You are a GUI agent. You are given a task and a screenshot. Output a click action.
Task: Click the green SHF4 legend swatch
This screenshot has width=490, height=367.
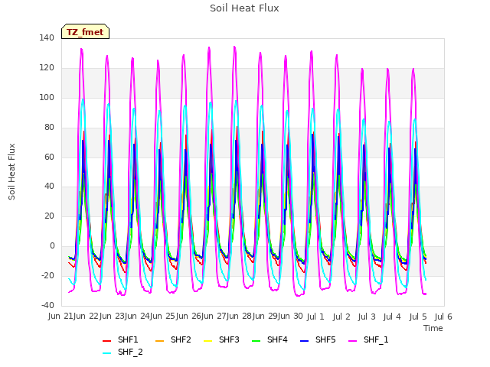[x=256, y=341]
